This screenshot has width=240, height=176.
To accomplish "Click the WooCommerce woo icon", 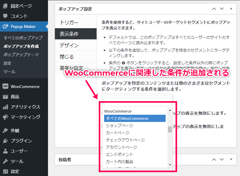I will (x=5, y=86).
